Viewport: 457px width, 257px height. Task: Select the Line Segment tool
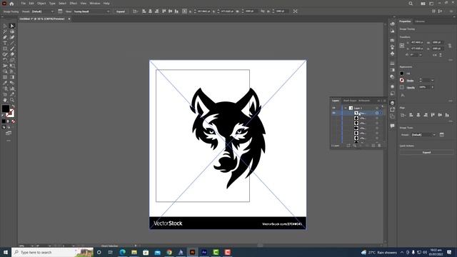(12, 43)
